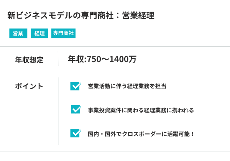Toggle checkmark beside 事業投資案件に関わる経理業務に携われる
230x161 pixels.
75,110
